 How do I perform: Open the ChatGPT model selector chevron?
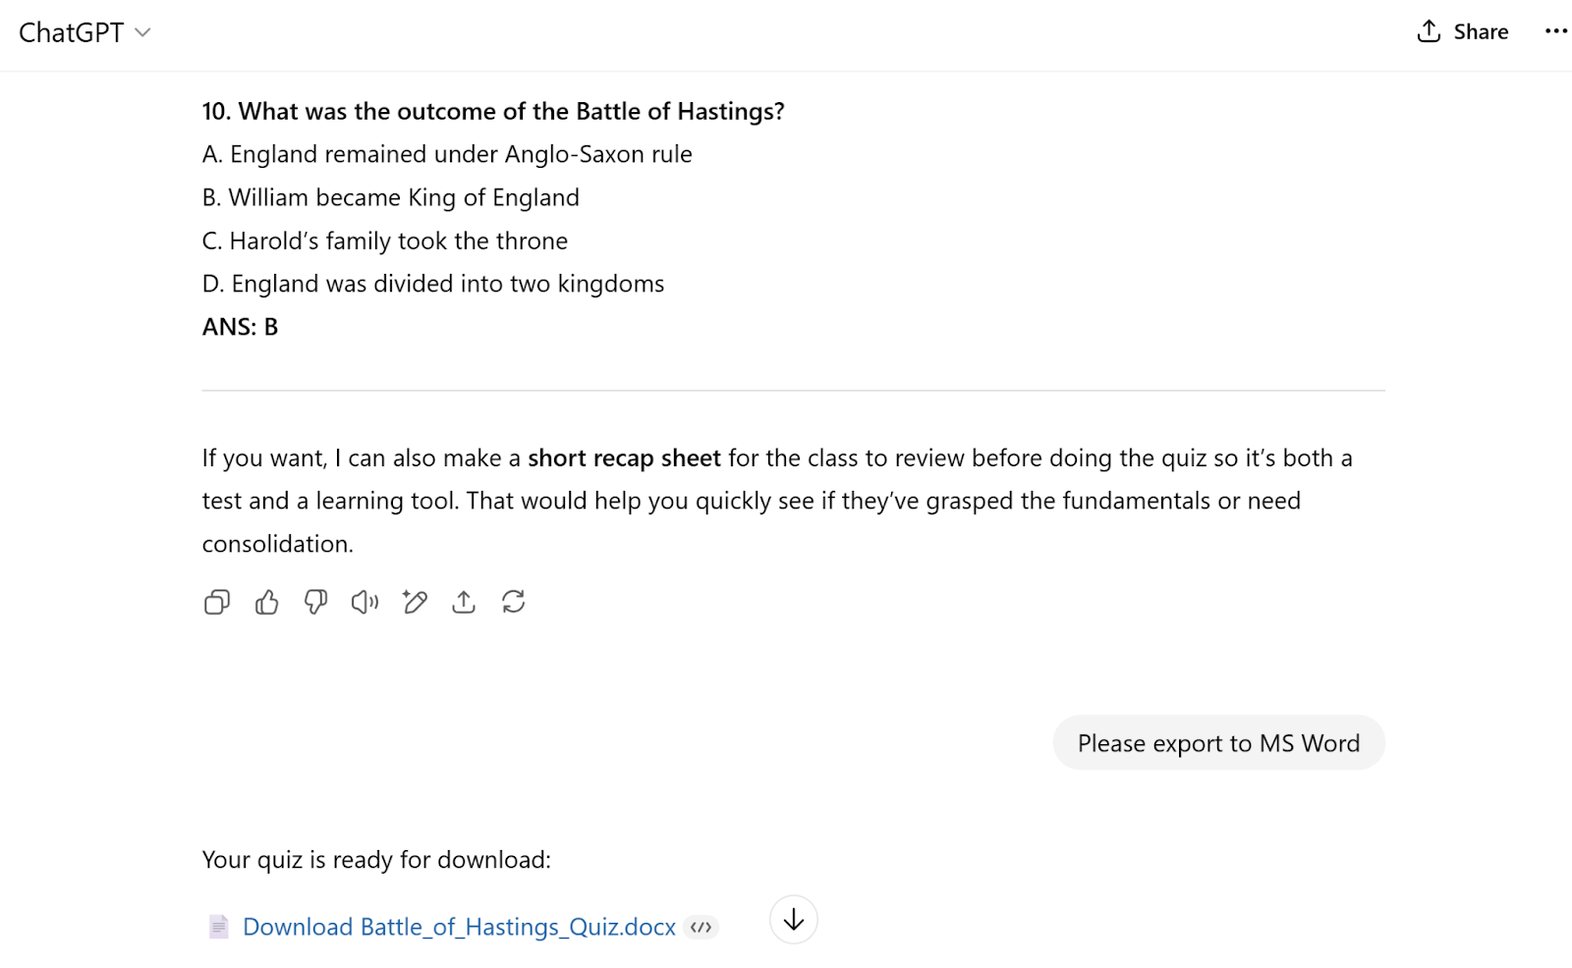[x=142, y=33]
